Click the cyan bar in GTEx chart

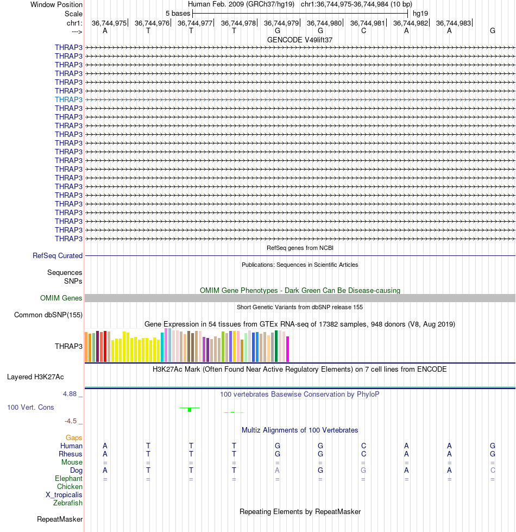[x=162, y=347]
